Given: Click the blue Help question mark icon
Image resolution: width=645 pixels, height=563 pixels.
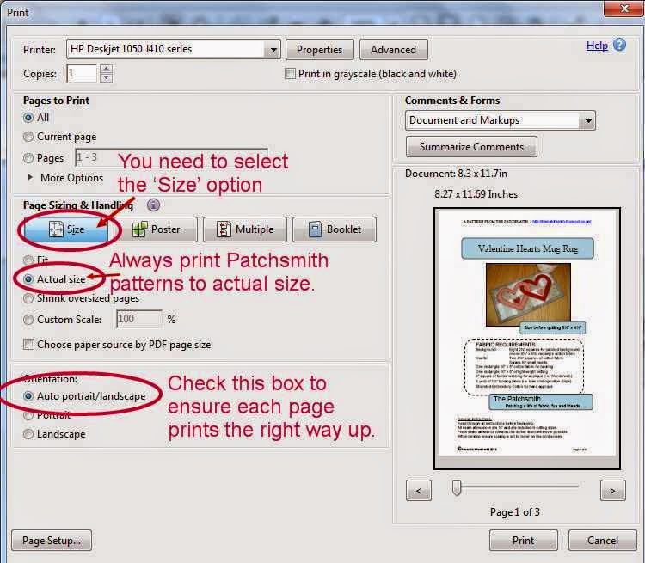Looking at the screenshot, I should click(x=619, y=45).
